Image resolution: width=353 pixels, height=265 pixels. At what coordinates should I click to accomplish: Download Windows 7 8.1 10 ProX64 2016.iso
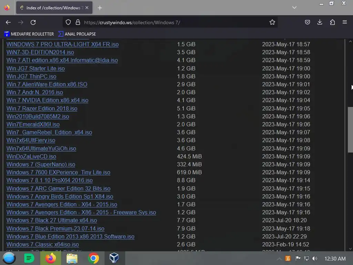point(50,180)
